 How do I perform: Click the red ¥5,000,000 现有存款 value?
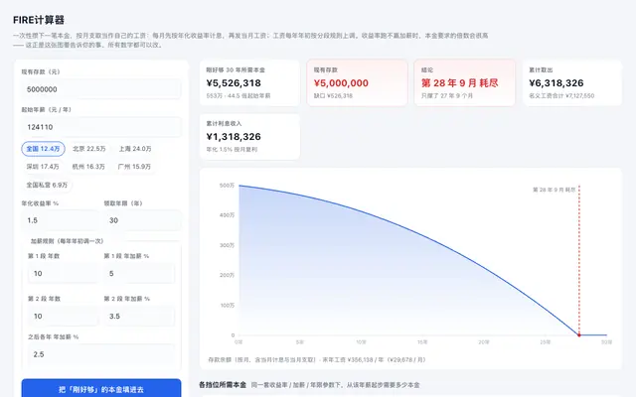click(x=341, y=83)
